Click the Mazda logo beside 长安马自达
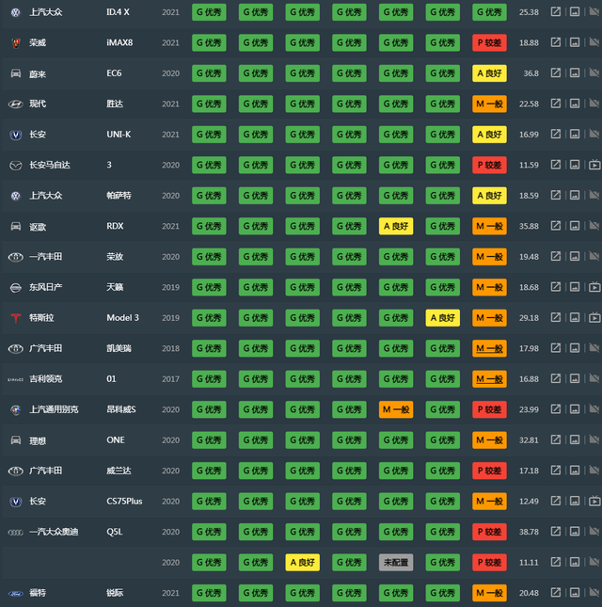The image size is (602, 607). click(x=15, y=166)
